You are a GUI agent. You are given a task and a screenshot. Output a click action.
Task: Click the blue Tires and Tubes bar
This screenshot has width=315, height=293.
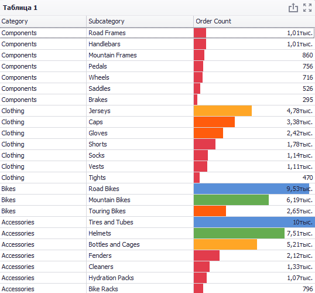(x=254, y=222)
